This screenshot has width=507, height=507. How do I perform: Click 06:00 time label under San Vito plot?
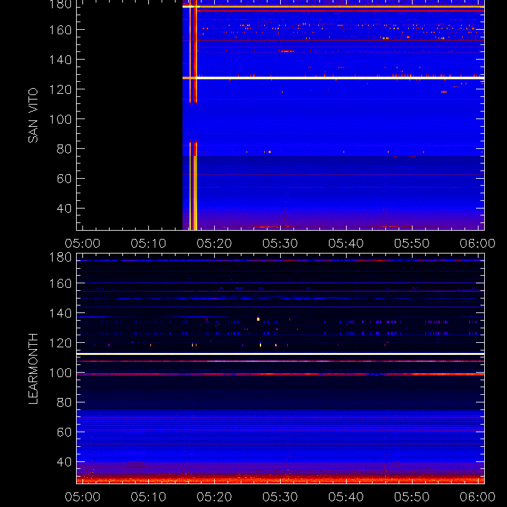478,243
